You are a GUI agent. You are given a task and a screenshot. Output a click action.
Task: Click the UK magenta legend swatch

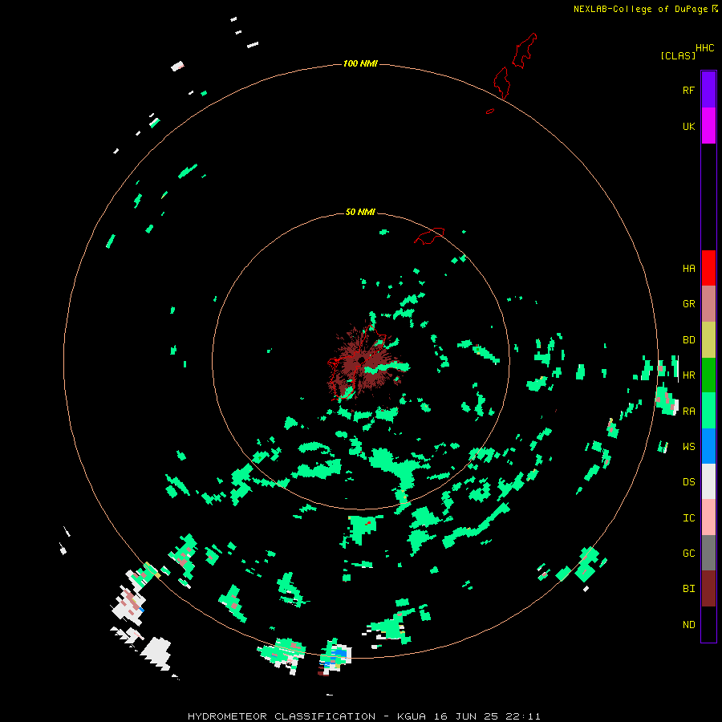708,126
